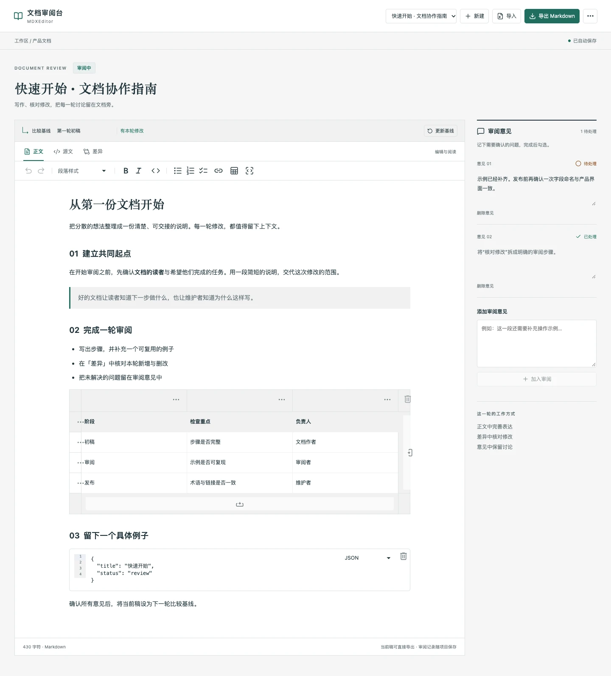
Task: Open the row menu for 初稿
Action: point(80,442)
